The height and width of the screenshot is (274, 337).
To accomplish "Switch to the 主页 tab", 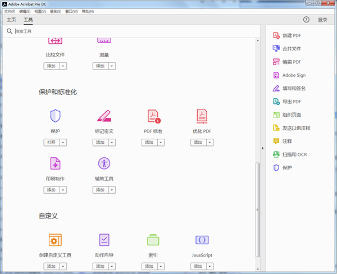I will [11, 20].
